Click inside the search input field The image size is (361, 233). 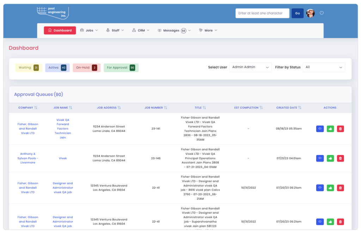(262, 13)
